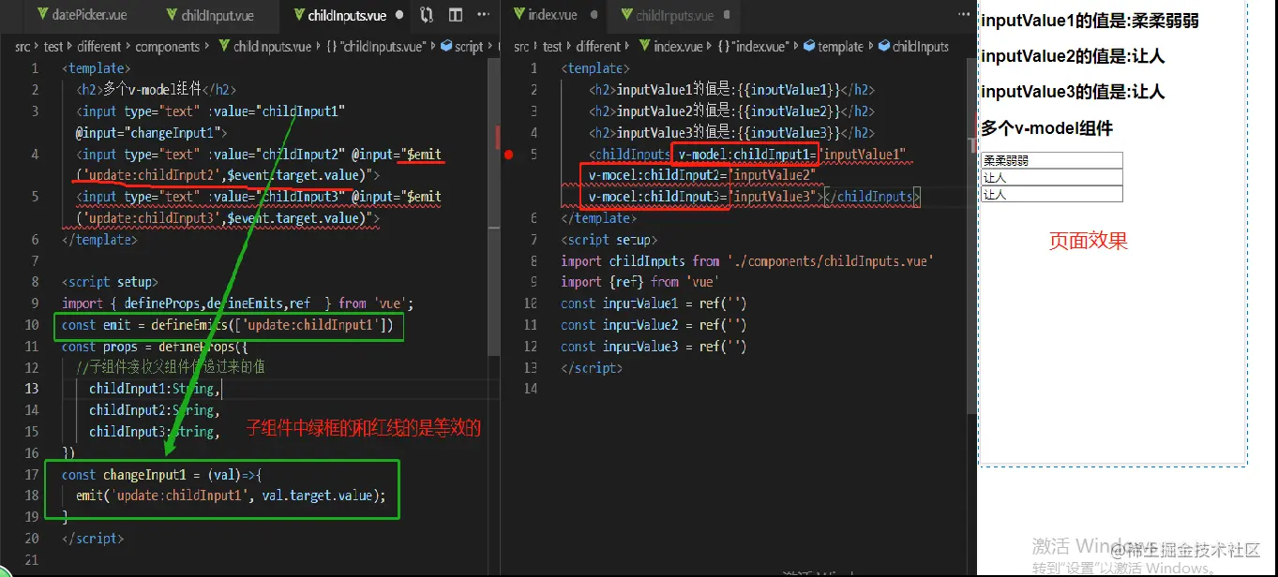Click the split editor icon

[456, 15]
